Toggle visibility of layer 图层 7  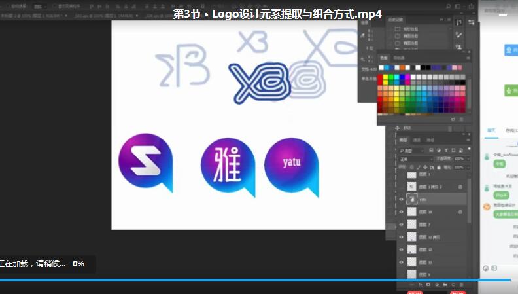tap(402, 225)
